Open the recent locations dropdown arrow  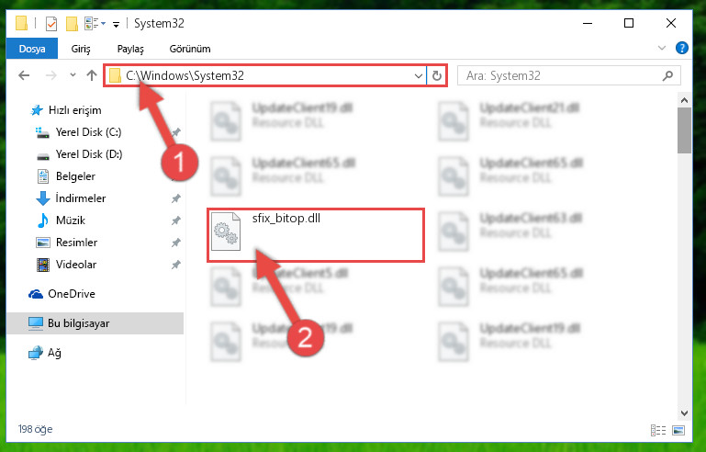73,75
